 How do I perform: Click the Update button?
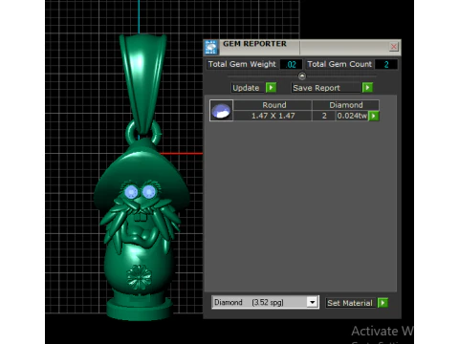click(248, 88)
